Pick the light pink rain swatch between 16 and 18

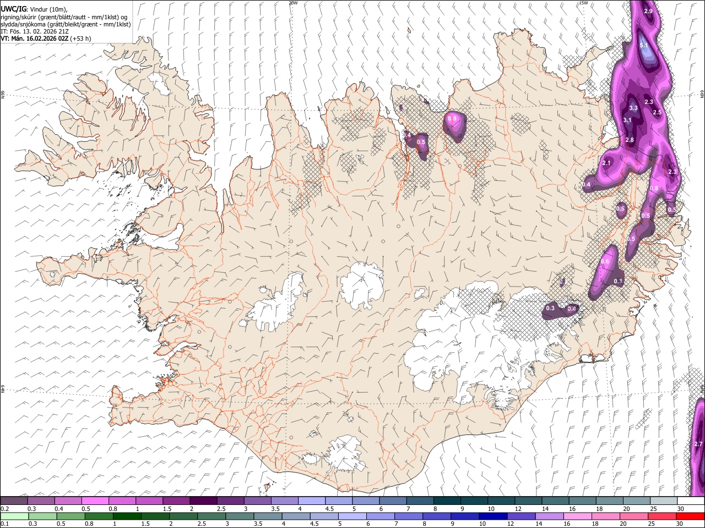click(577, 516)
